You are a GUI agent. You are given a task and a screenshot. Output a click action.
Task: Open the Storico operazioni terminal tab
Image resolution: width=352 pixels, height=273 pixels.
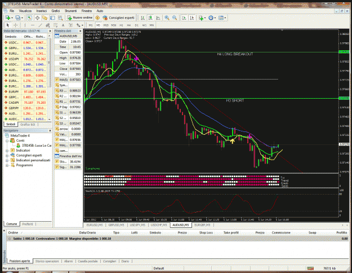pyautogui.click(x=47, y=261)
